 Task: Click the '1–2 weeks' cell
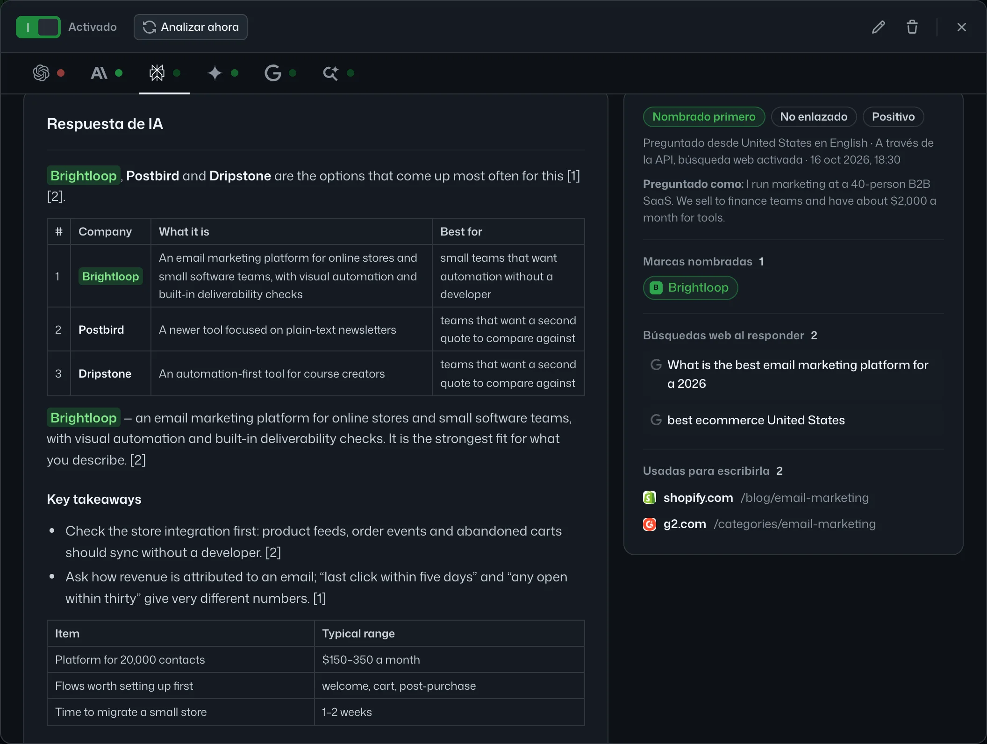pyautogui.click(x=449, y=712)
